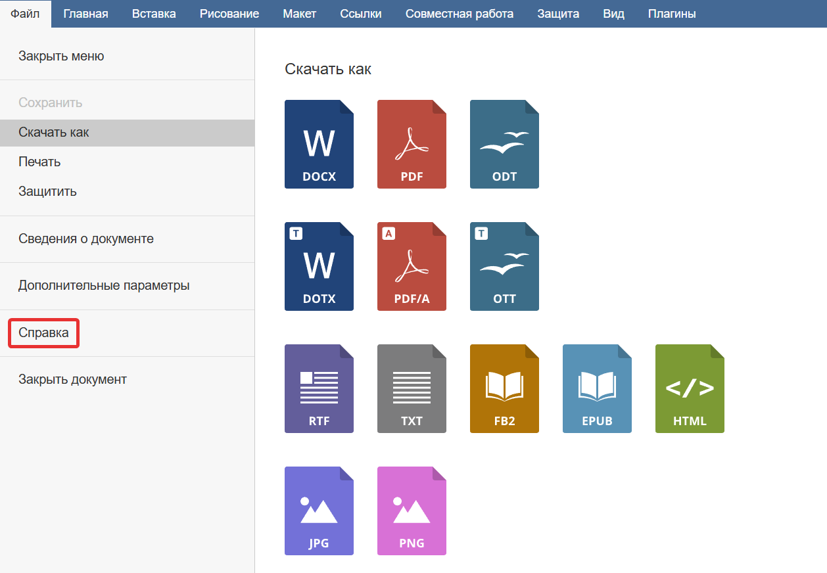Viewport: 827px width, 573px height.
Task: Export as OTT template
Action: pyautogui.click(x=504, y=266)
